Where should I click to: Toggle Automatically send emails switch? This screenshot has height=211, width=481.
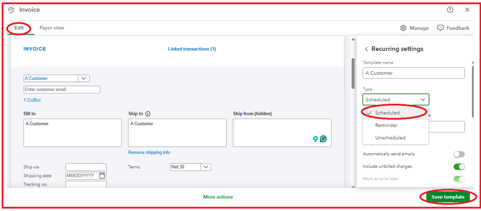tap(459, 154)
